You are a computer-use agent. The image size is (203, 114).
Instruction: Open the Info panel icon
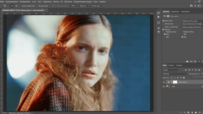click(159, 22)
